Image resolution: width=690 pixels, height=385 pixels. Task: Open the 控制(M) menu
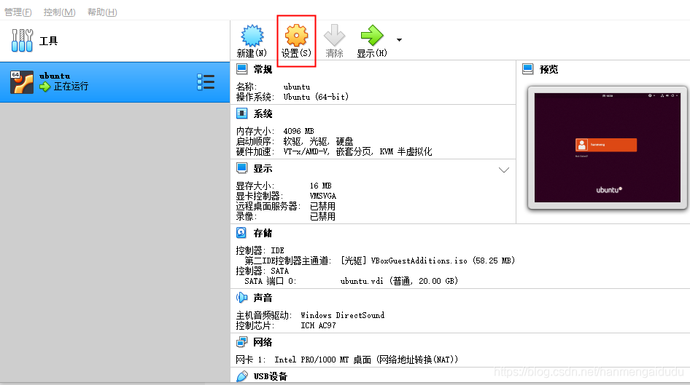coord(59,12)
